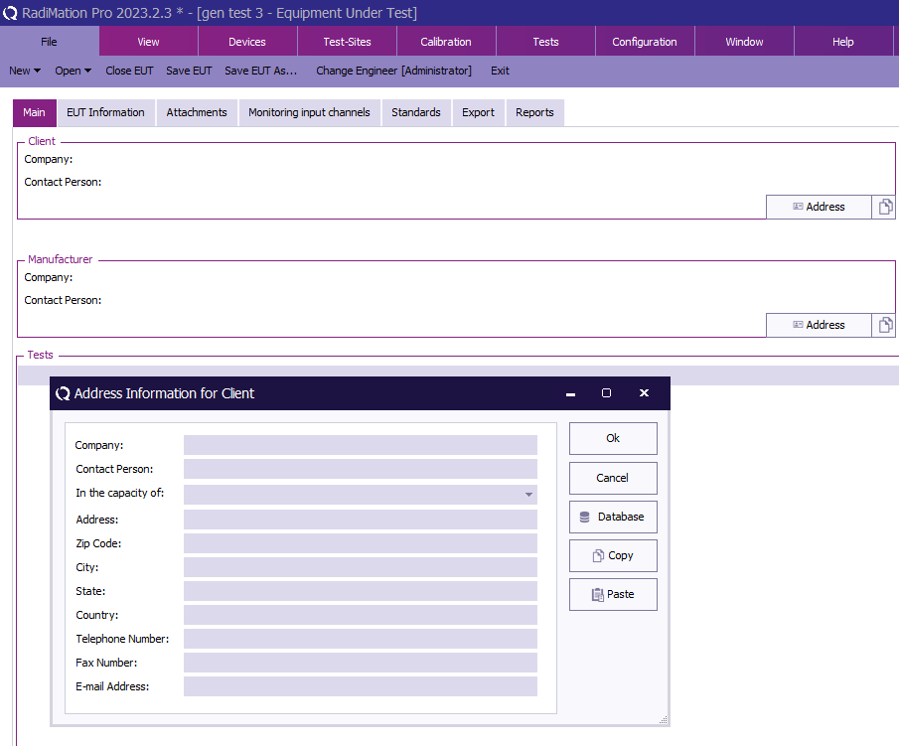Open Manufacturer Address button
The width and height of the screenshot is (899, 746).
[819, 325]
